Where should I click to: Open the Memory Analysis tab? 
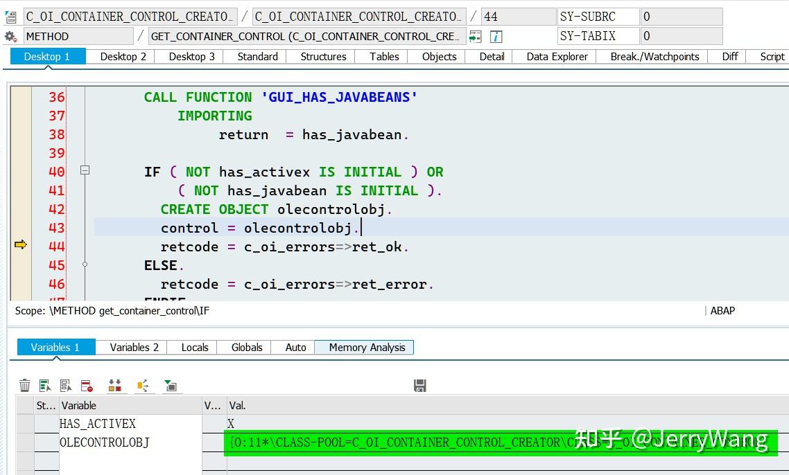tap(364, 347)
